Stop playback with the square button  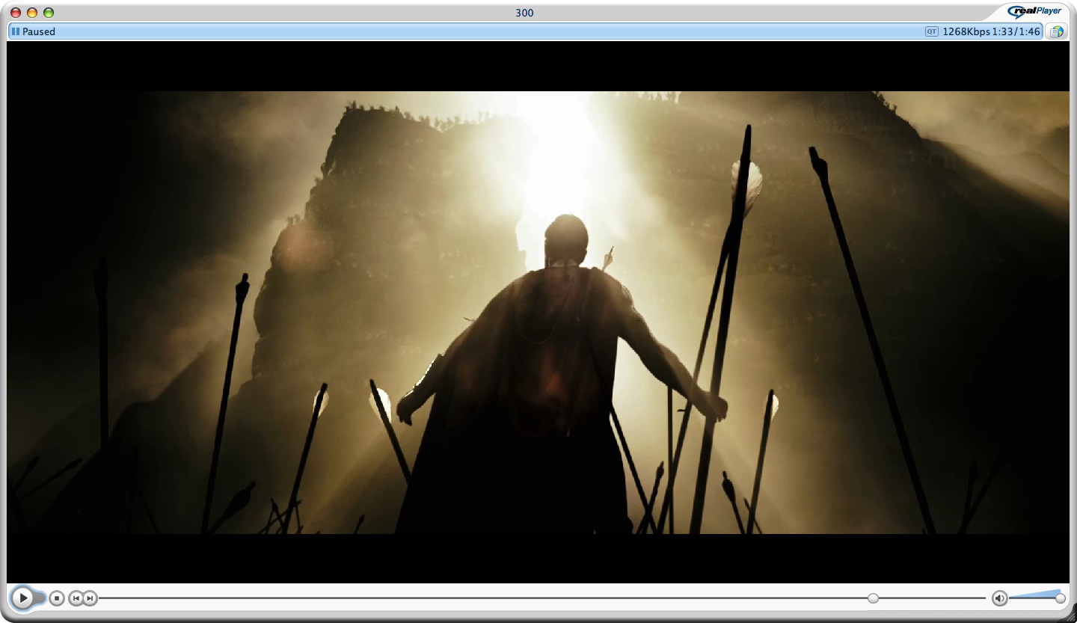pos(57,598)
